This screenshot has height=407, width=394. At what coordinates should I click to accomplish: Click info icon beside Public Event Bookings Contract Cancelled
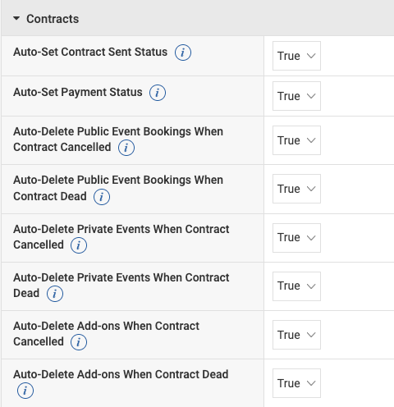(x=126, y=148)
